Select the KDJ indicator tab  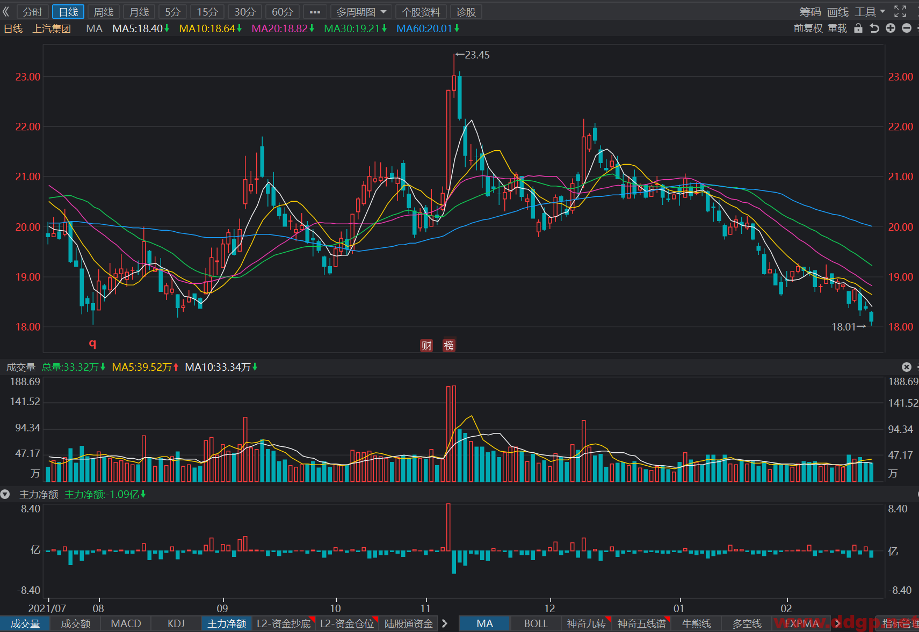click(x=176, y=623)
